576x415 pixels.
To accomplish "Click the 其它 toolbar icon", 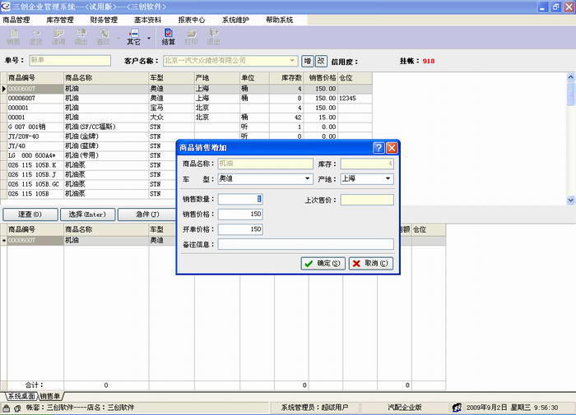I will [x=133, y=38].
